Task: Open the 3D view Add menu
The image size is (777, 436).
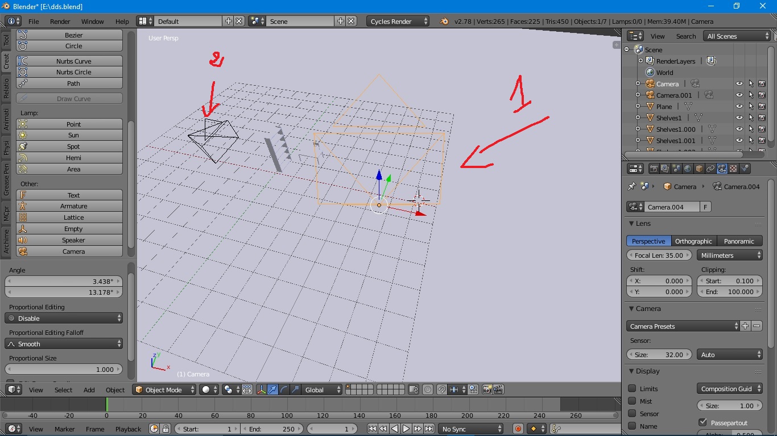Action: [x=89, y=389]
